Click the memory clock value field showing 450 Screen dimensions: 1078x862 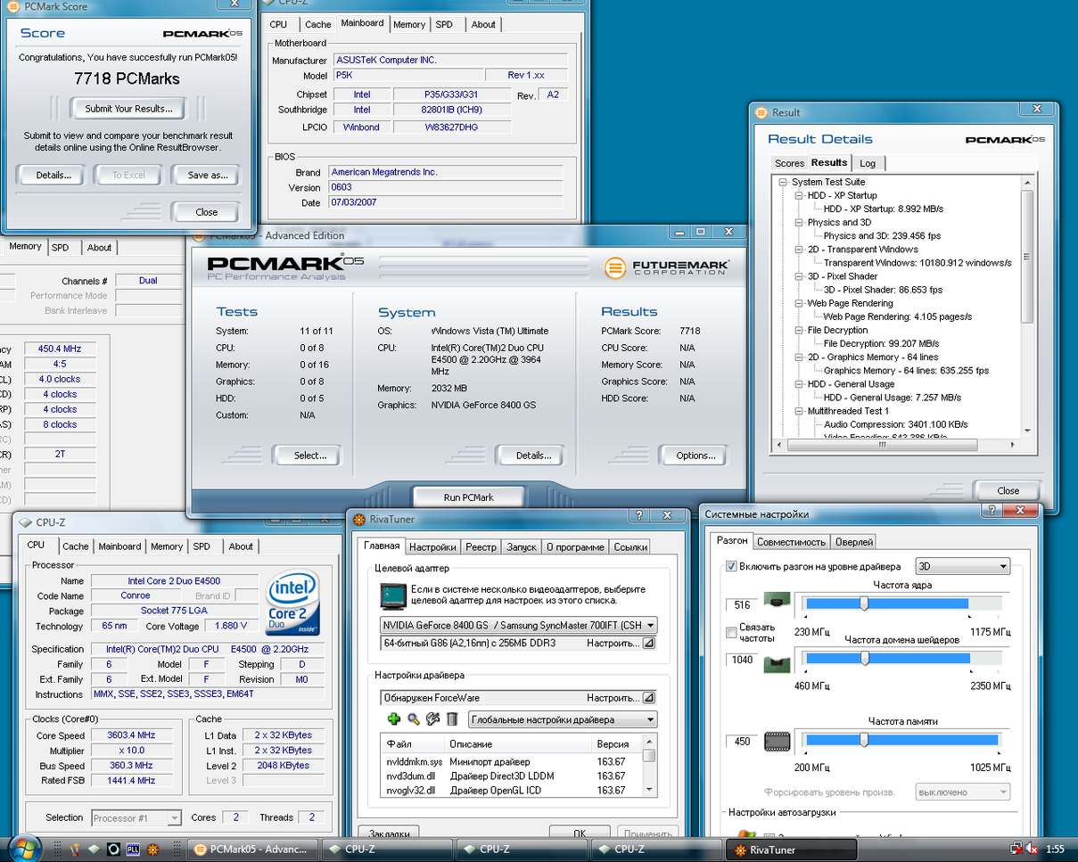click(741, 742)
